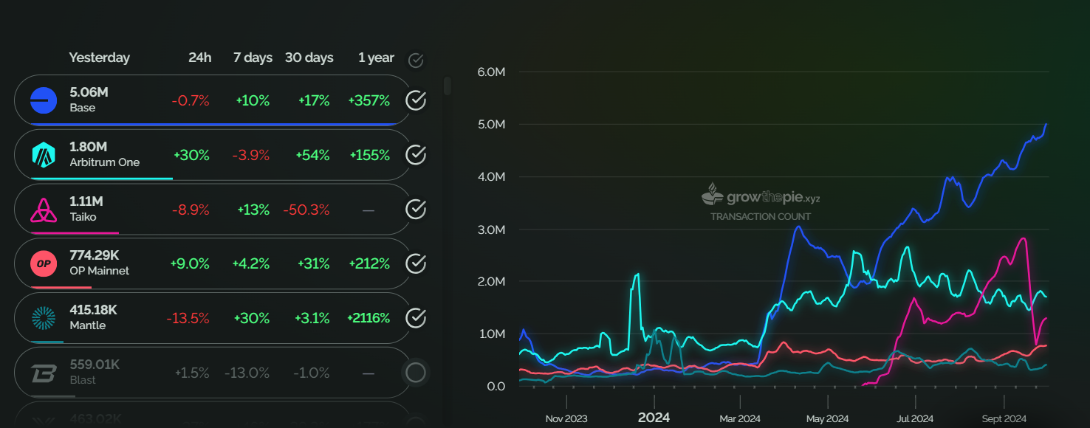Viewport: 1090px width, 428px height.
Task: Click the May 2024 x-axis label
Action: pyautogui.click(x=827, y=418)
